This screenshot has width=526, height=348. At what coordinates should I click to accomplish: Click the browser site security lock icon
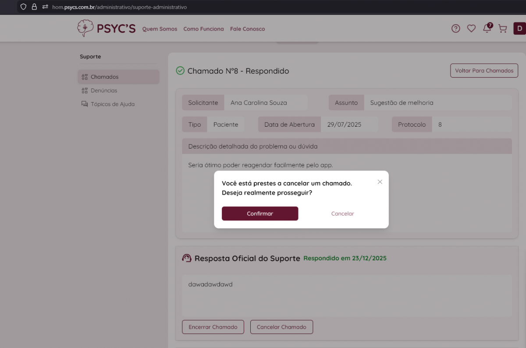[34, 7]
